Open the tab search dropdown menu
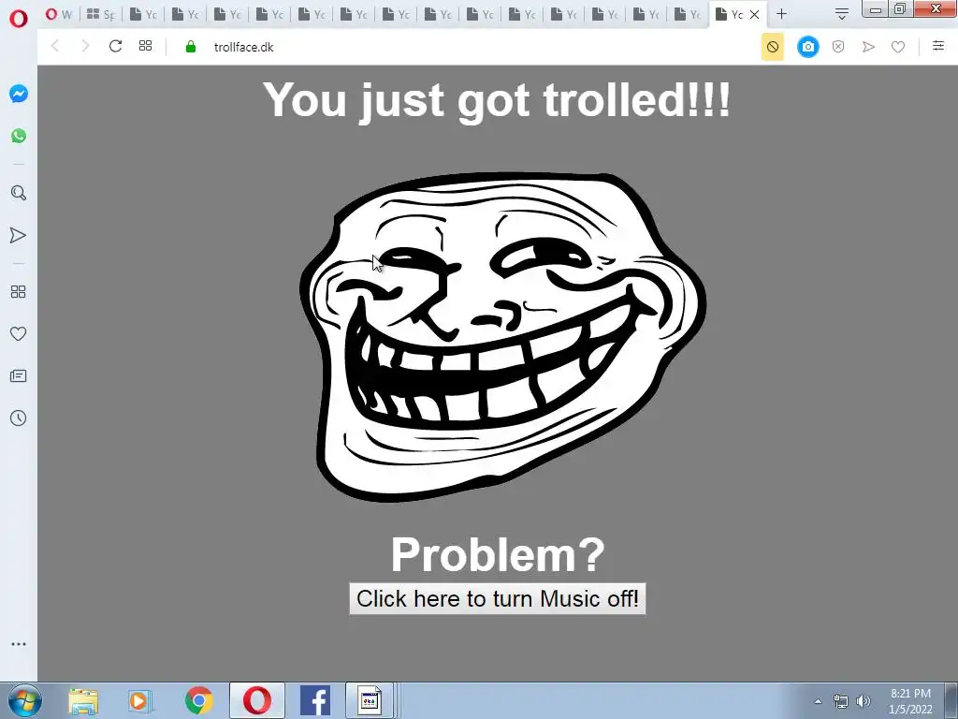The width and height of the screenshot is (958, 719). (841, 14)
